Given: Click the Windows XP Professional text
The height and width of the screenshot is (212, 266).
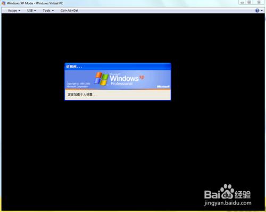Looking at the screenshot, I should pyautogui.click(x=127, y=79).
